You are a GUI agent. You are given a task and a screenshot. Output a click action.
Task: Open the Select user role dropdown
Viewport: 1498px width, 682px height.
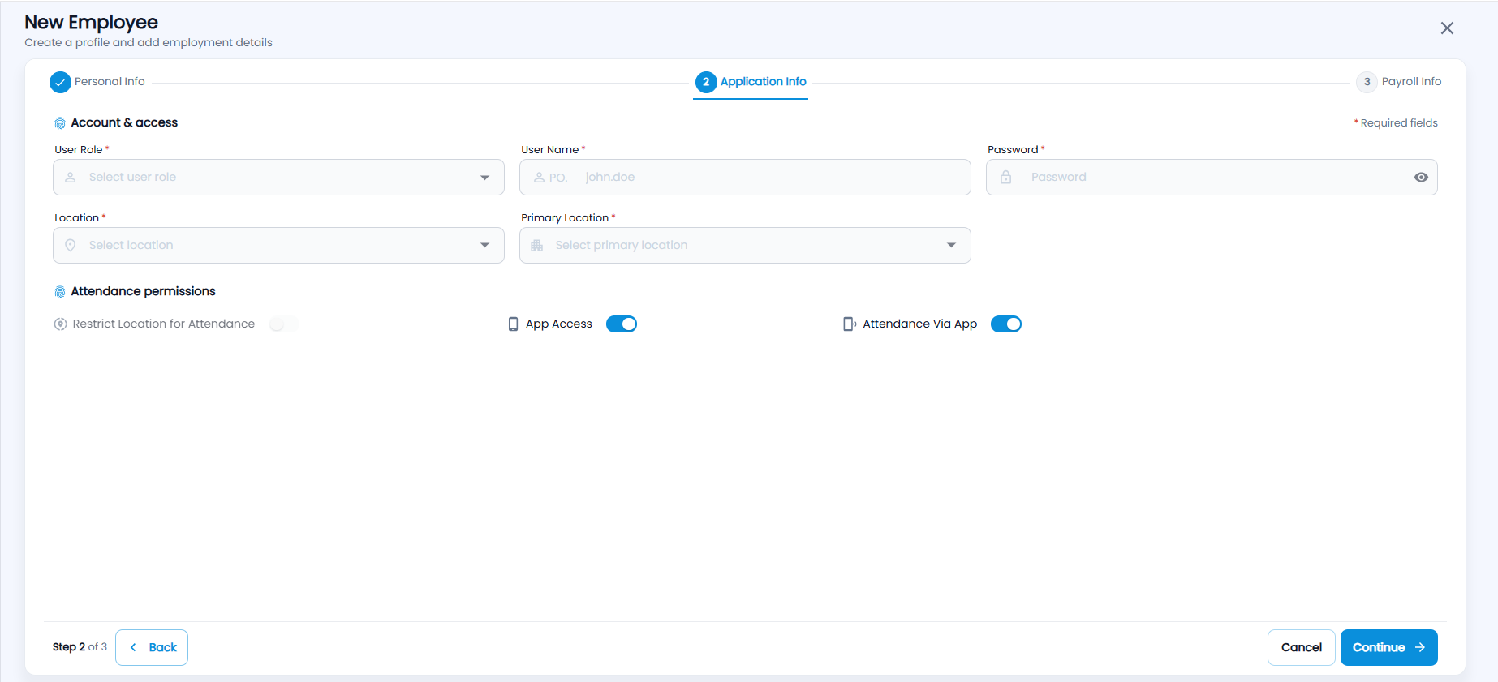click(x=278, y=177)
